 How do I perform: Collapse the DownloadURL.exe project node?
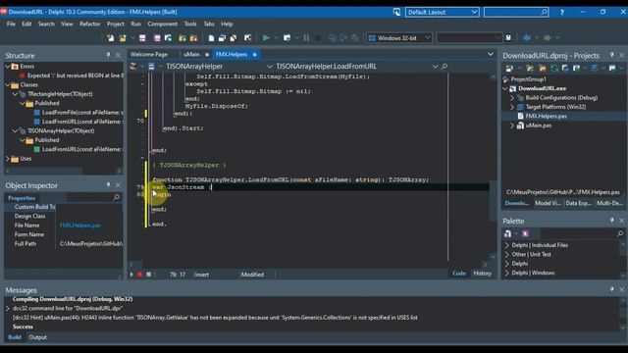click(x=505, y=88)
